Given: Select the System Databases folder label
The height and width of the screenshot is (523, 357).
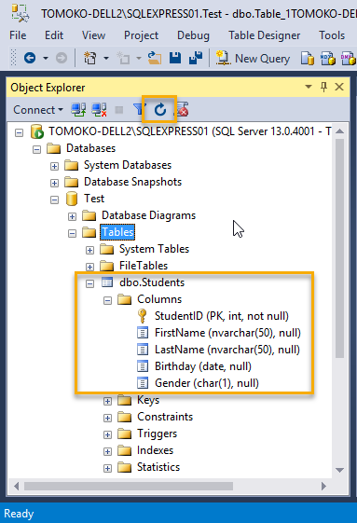Looking at the screenshot, I should pyautogui.click(x=128, y=165).
